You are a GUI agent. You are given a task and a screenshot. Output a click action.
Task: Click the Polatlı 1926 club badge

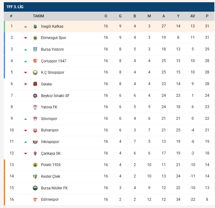[35, 165]
